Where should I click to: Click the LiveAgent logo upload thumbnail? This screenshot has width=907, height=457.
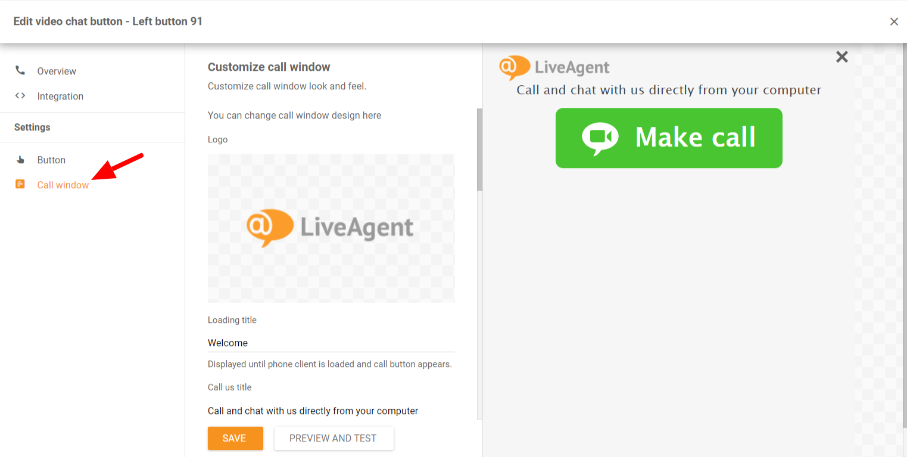click(x=331, y=228)
